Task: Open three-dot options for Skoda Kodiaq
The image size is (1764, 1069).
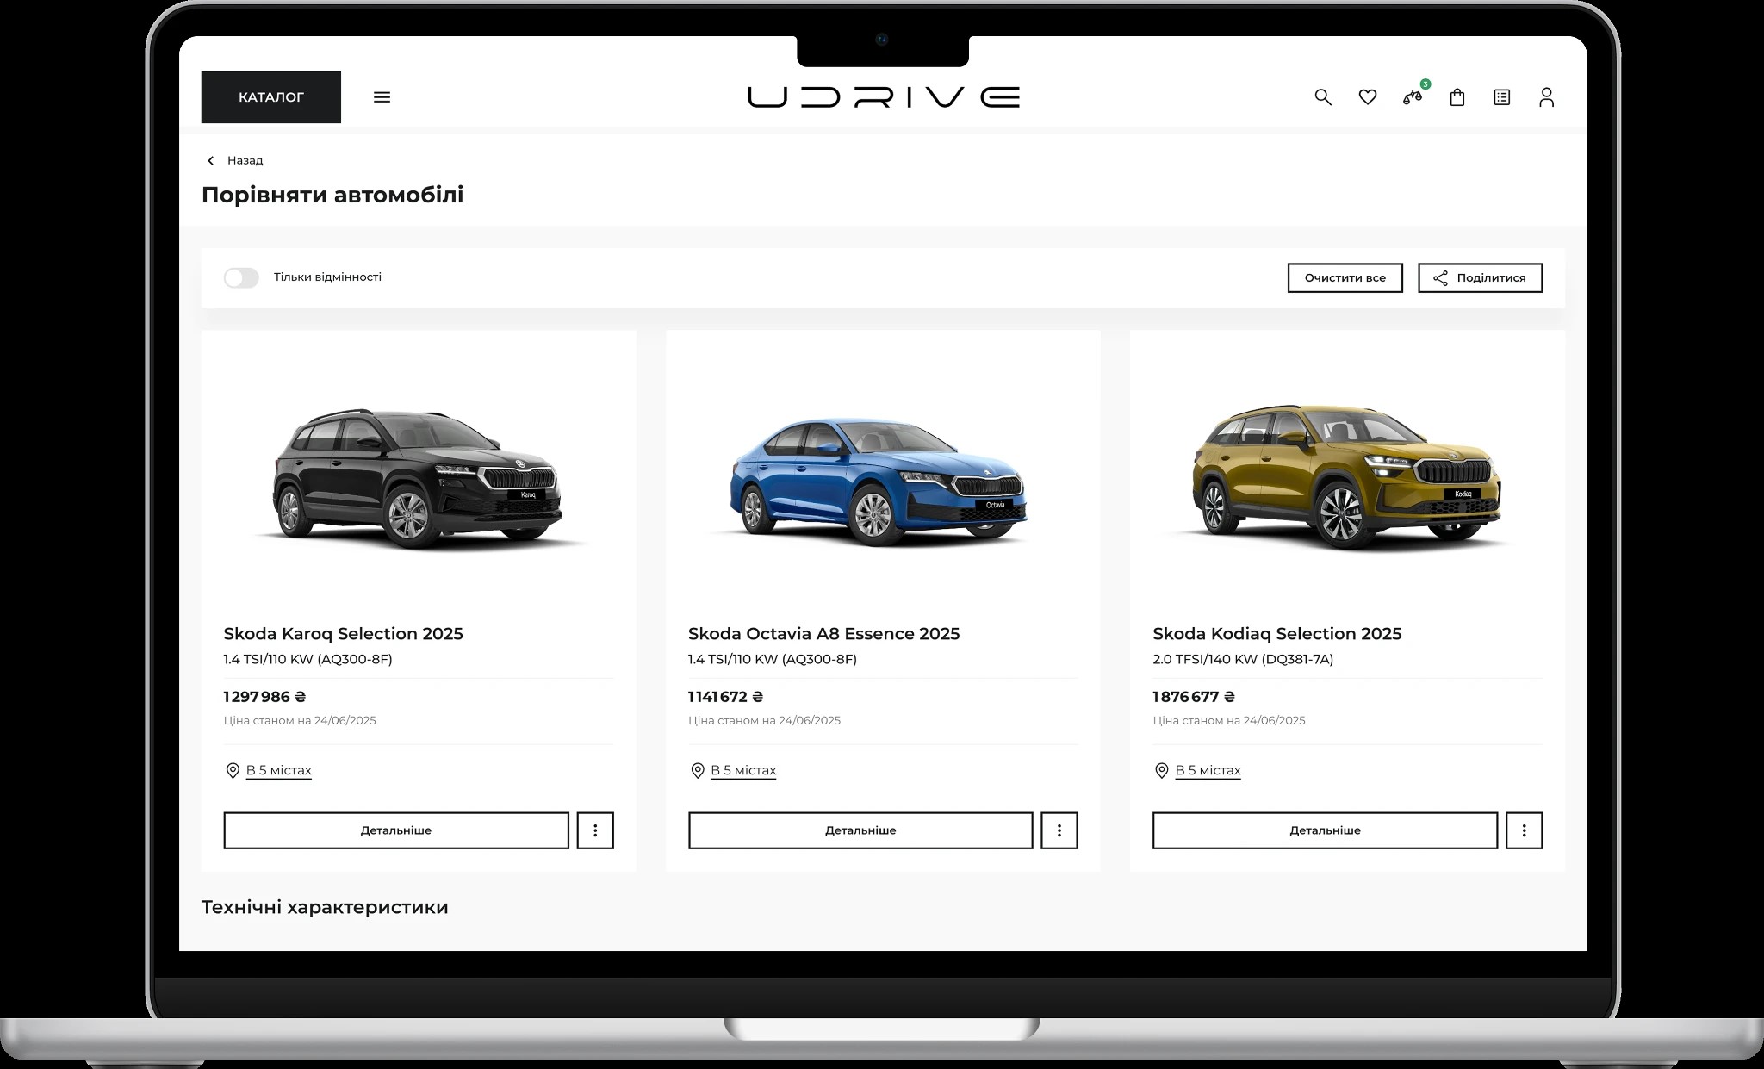Action: point(1524,830)
